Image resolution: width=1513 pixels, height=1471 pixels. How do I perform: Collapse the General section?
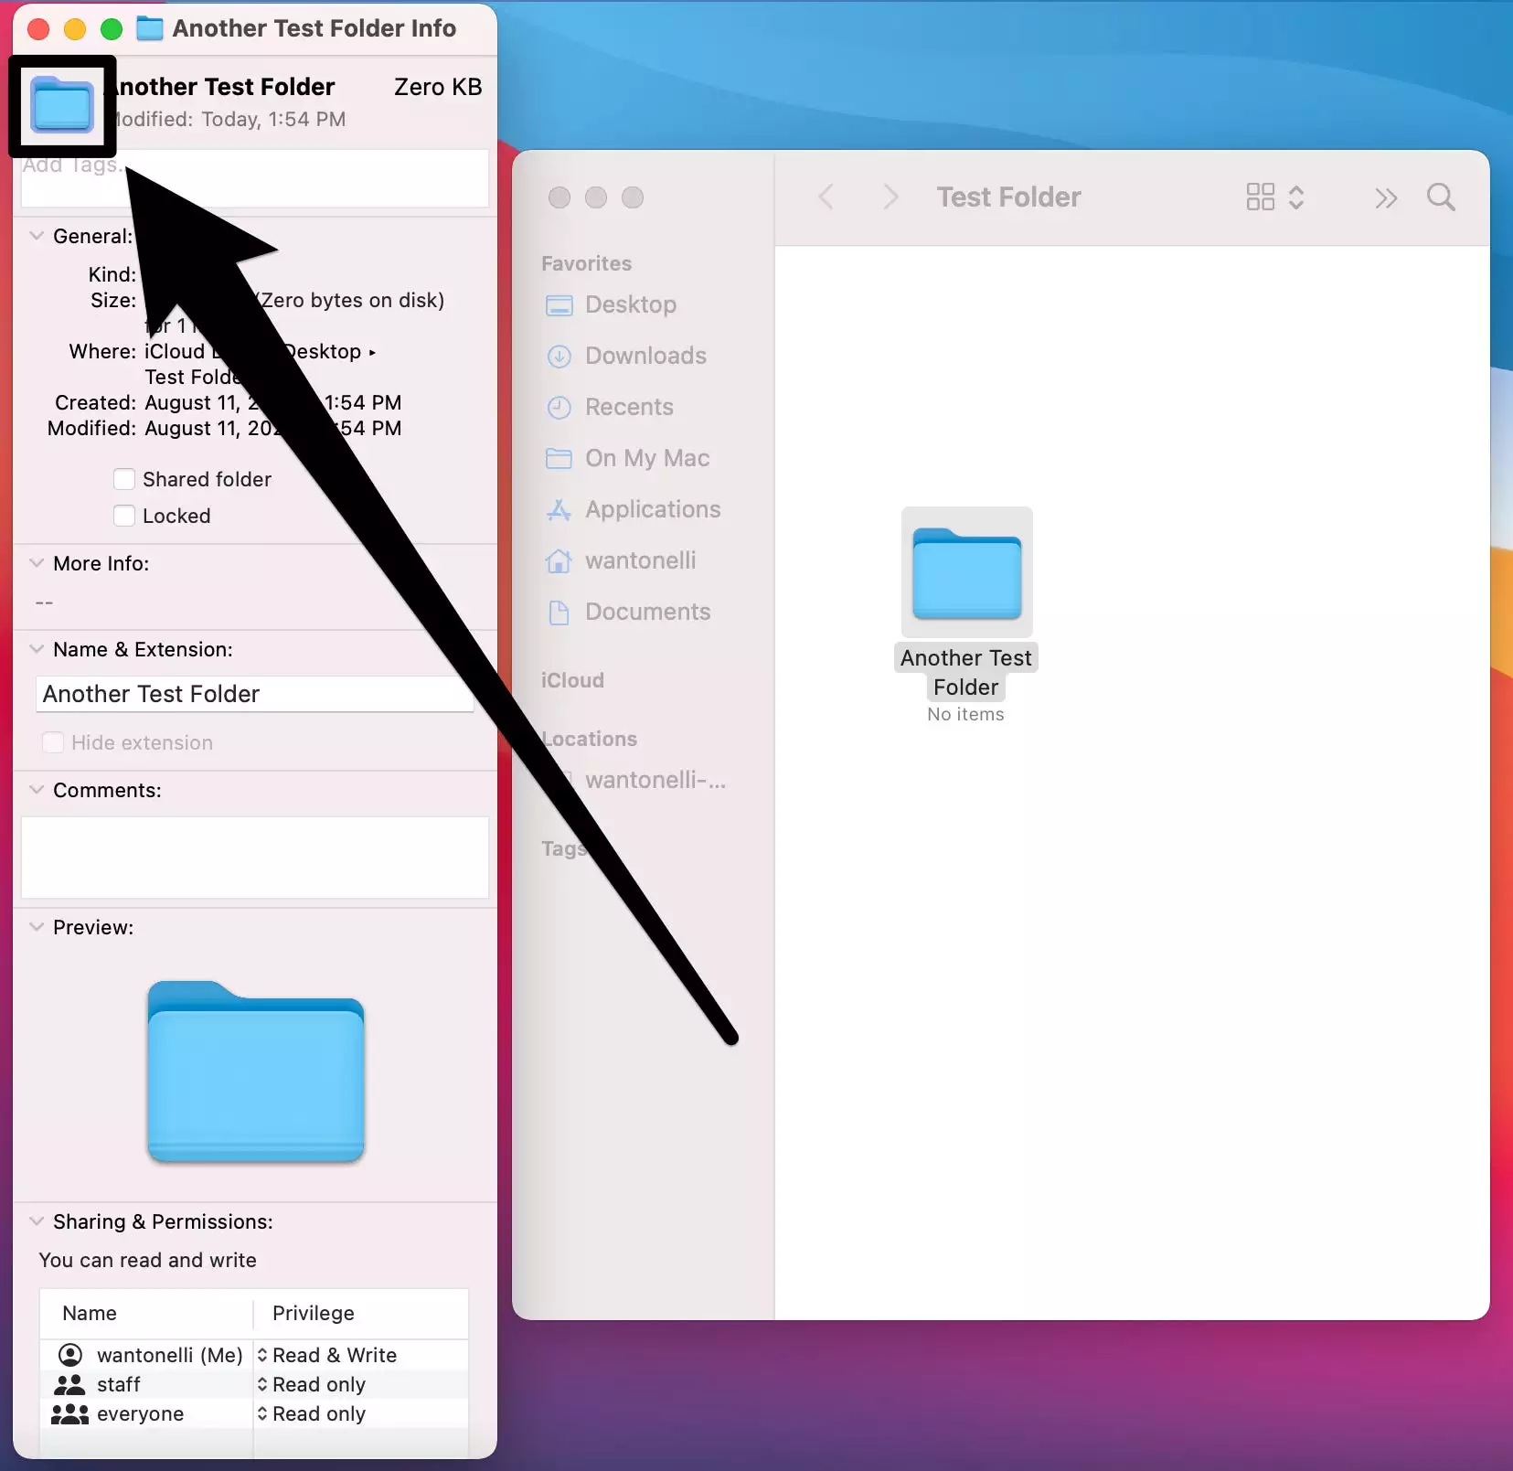point(37,236)
